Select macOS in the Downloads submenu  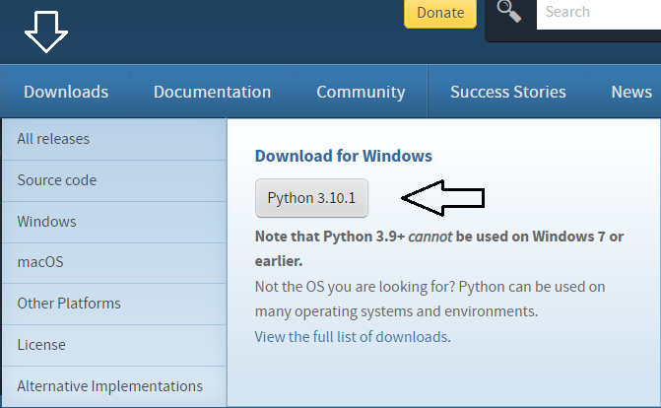coord(40,263)
